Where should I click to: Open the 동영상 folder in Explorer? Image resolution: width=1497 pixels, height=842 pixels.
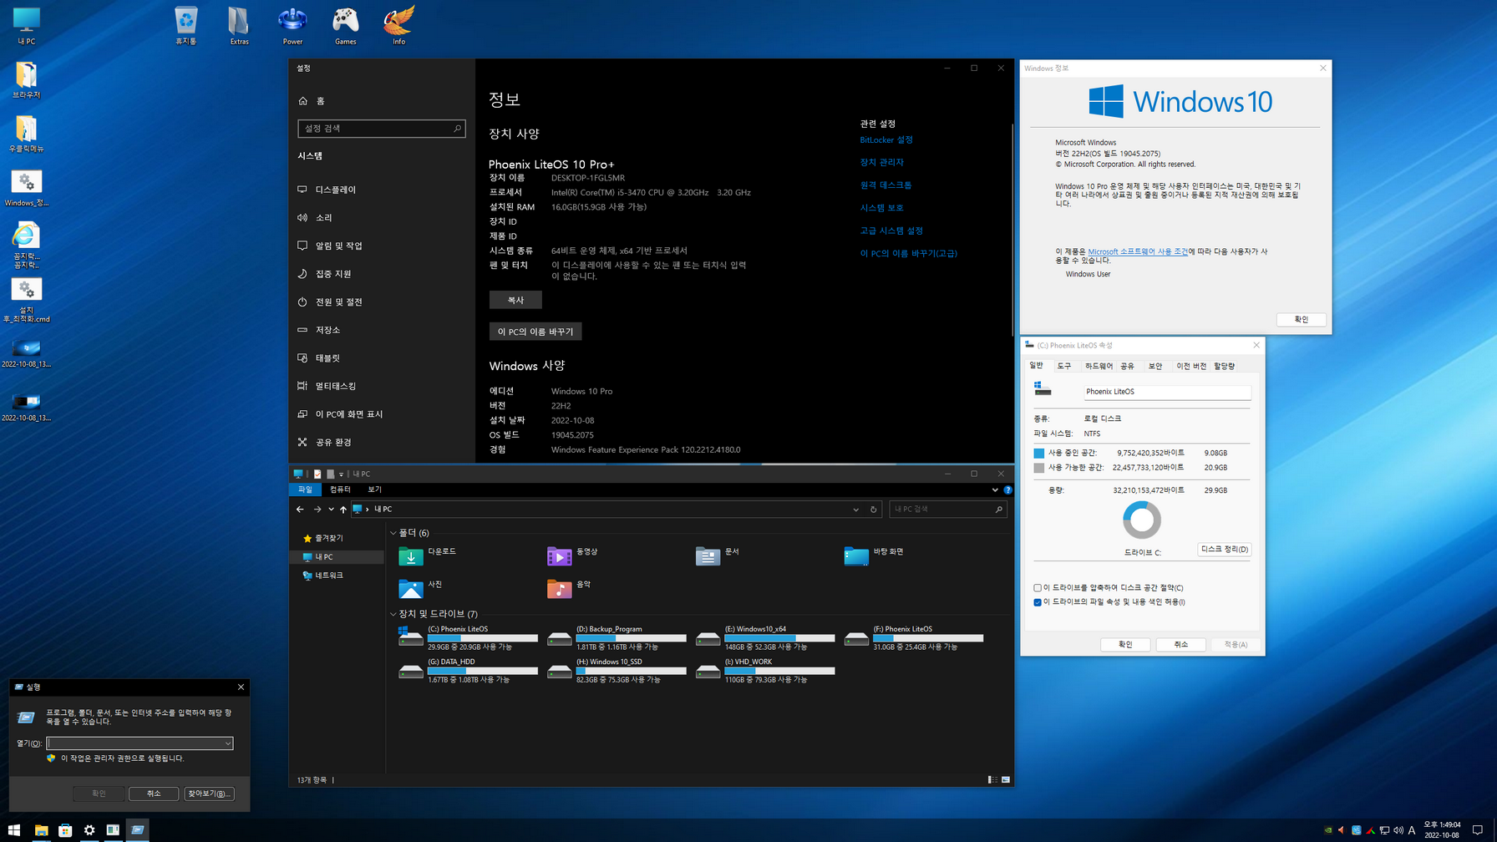coord(572,555)
